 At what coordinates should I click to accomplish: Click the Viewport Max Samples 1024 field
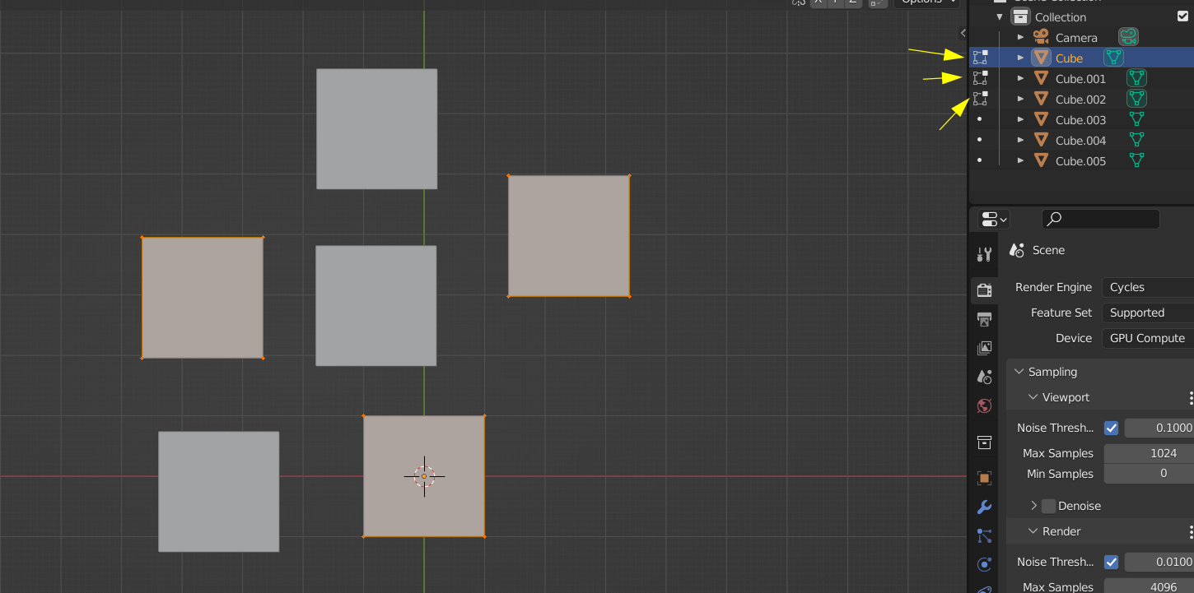coord(1149,453)
